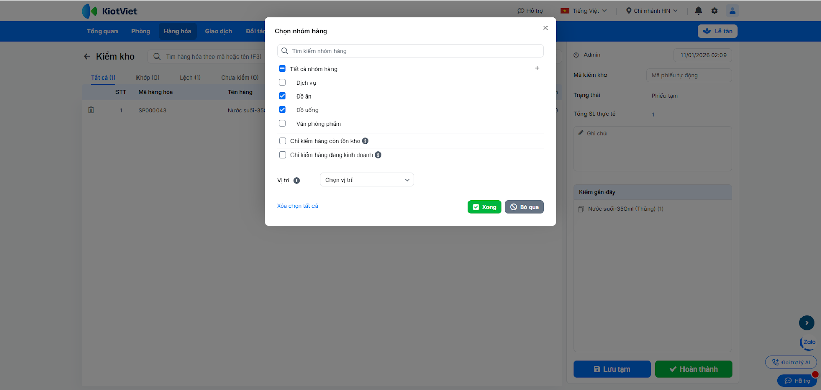Click the STT column header
This screenshot has width=821, height=390.
121,92
